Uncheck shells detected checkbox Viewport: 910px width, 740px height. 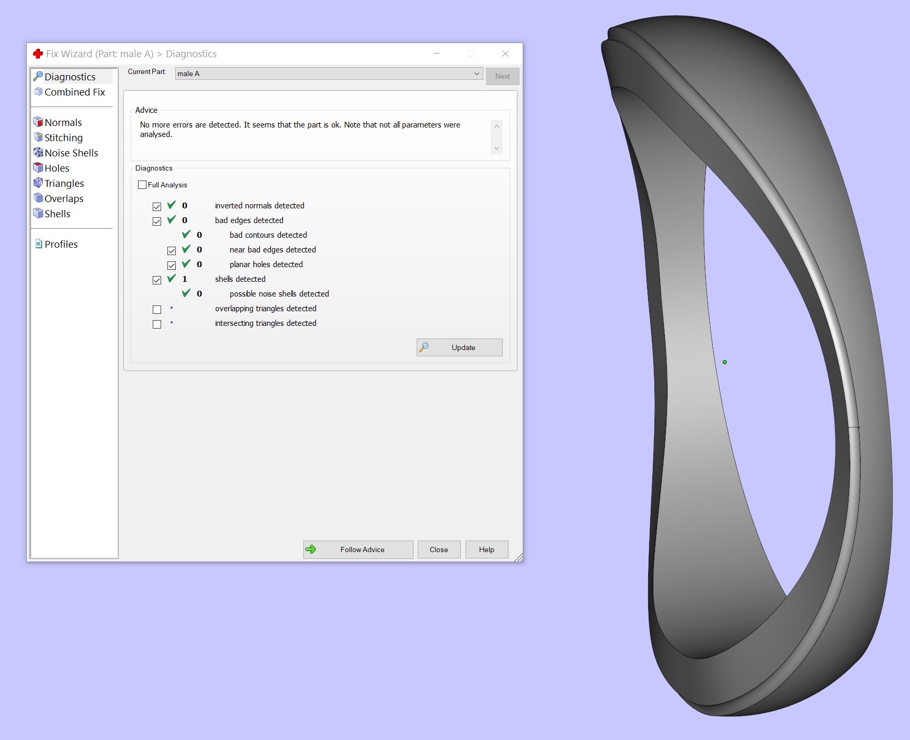tap(157, 280)
